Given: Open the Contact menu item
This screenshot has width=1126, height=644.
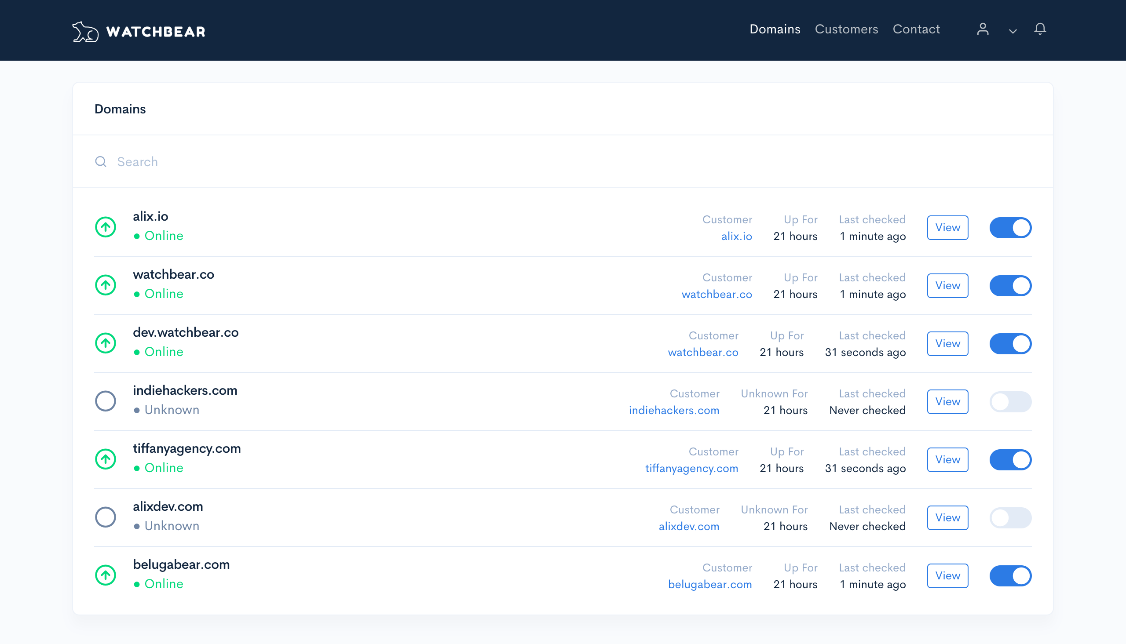Looking at the screenshot, I should point(916,29).
